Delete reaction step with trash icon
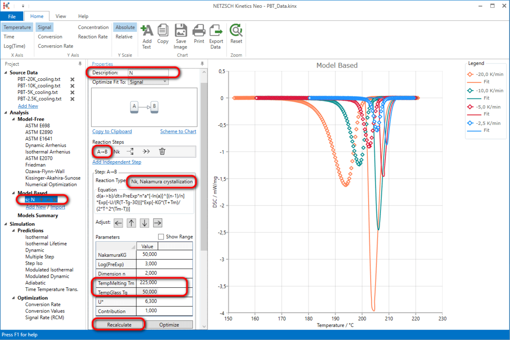The height and width of the screenshot is (340, 510). click(x=162, y=151)
